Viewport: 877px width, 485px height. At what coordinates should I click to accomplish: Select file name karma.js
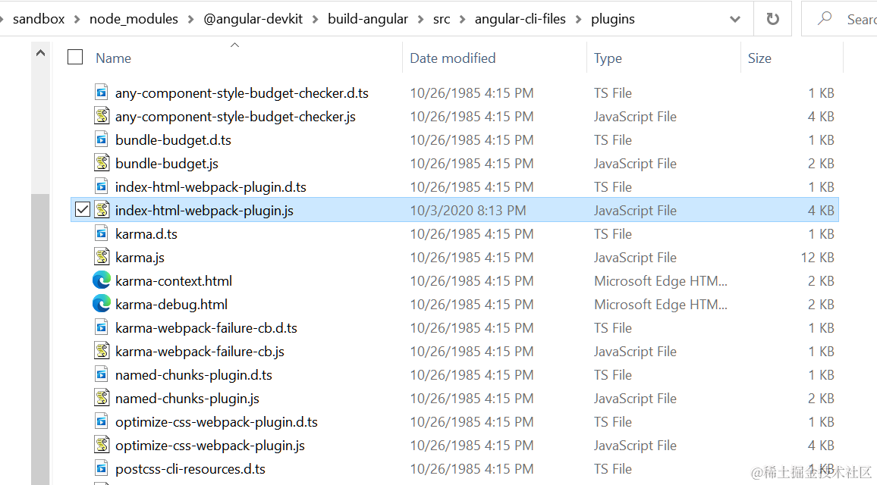pos(140,257)
